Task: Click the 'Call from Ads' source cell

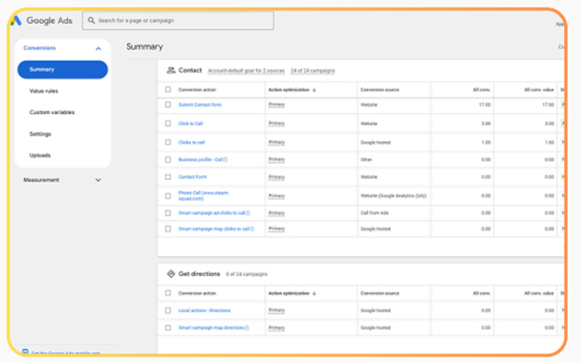Action: point(375,213)
